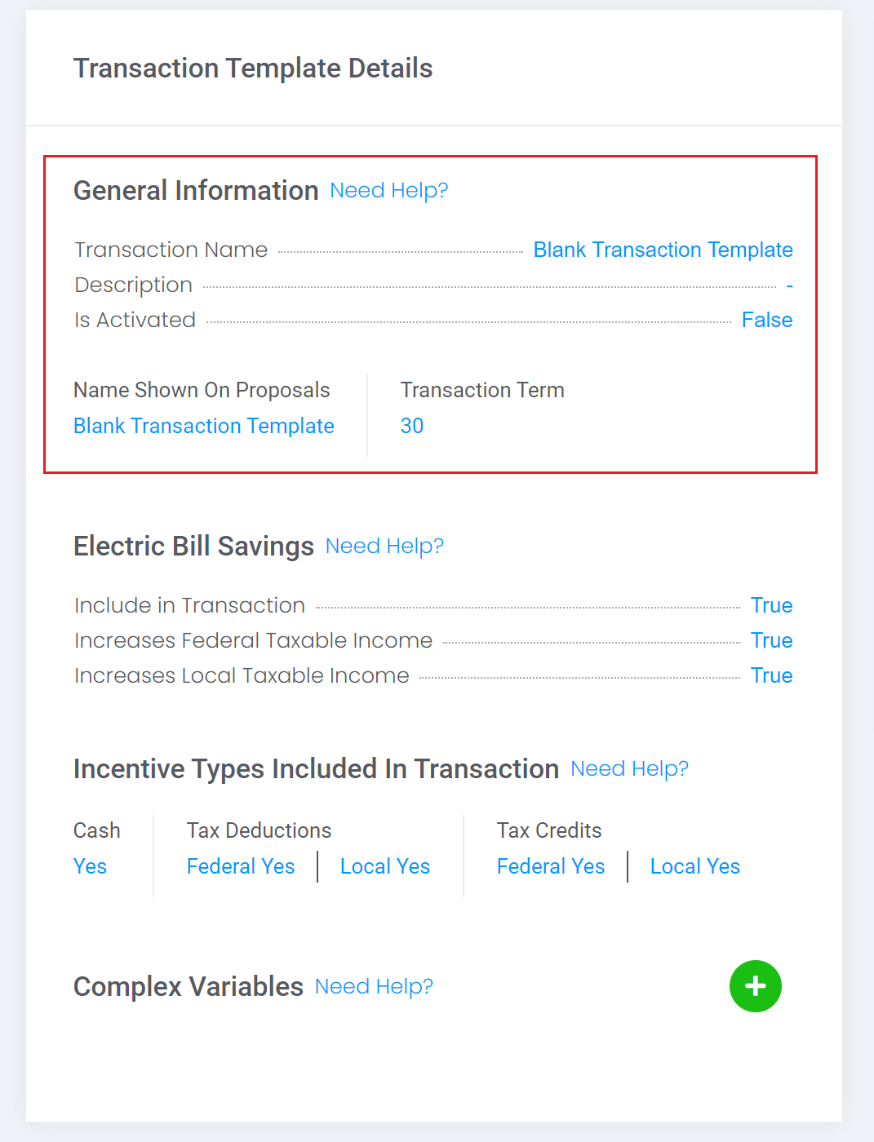
Task: Click the Transaction Template Details heading
Action: (x=253, y=69)
